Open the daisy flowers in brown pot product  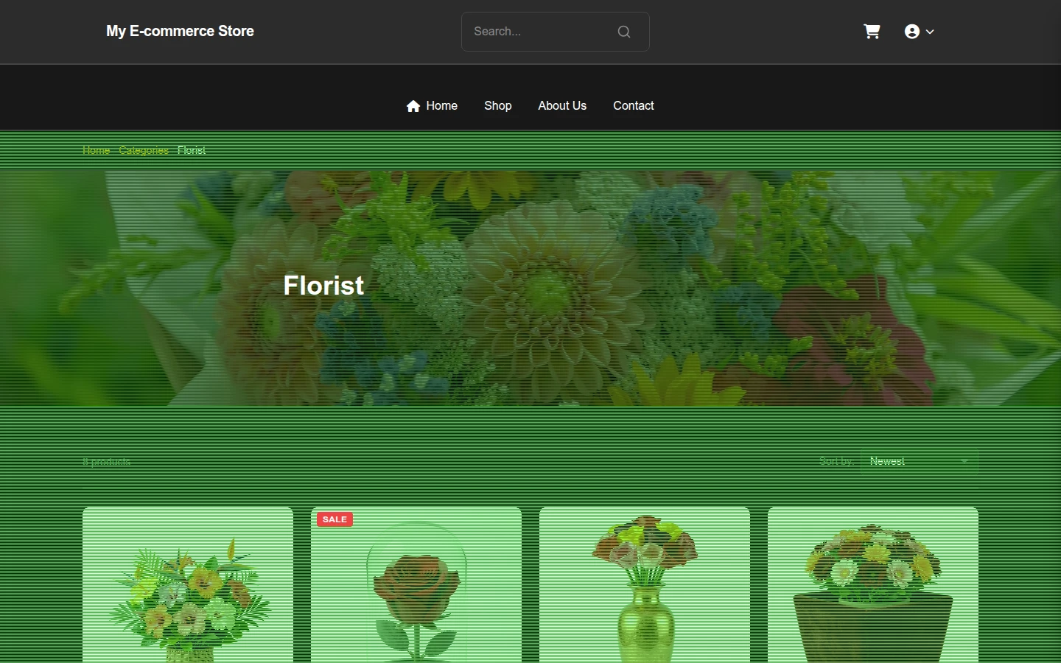tap(873, 585)
